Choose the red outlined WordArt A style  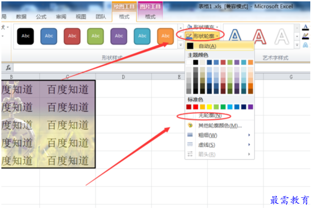point(259,36)
